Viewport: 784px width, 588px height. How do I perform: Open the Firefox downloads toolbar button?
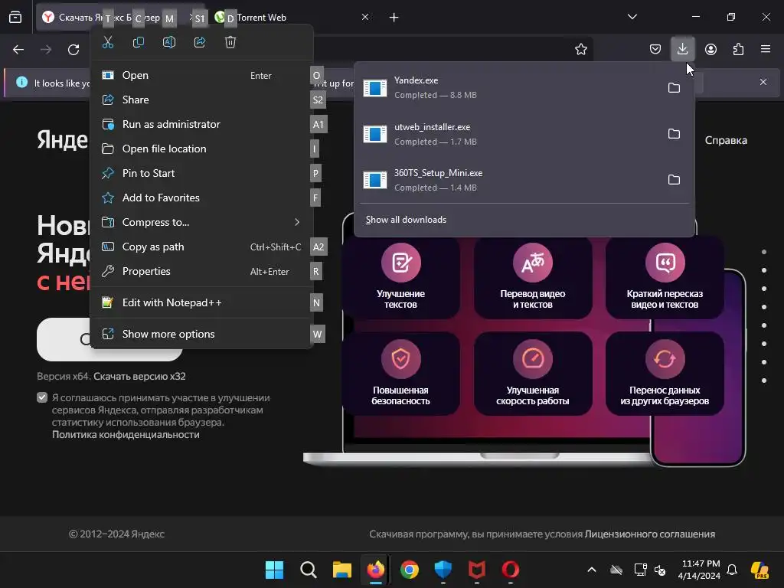point(682,49)
